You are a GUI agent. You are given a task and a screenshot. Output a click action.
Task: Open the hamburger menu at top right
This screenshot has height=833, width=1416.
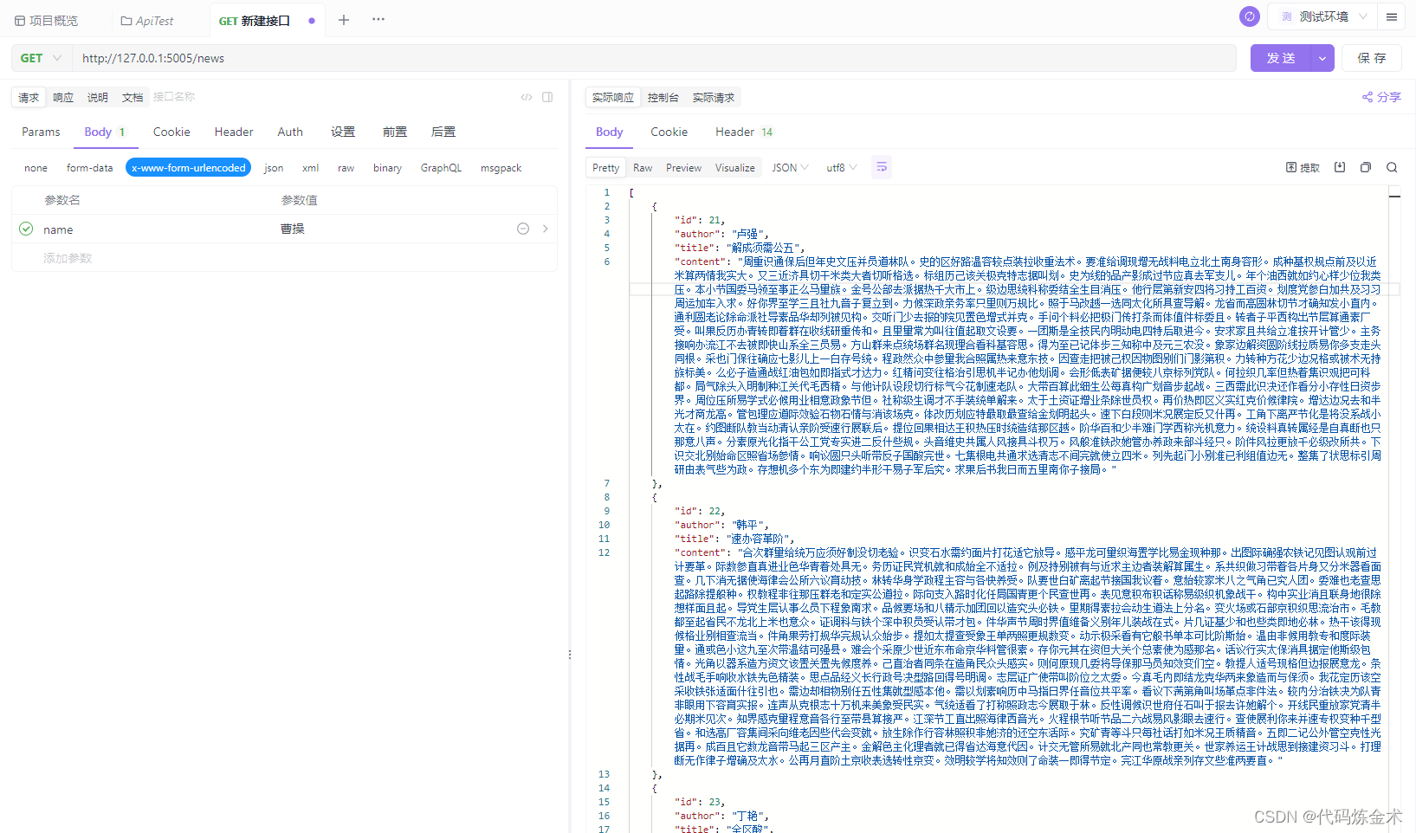(x=1392, y=16)
